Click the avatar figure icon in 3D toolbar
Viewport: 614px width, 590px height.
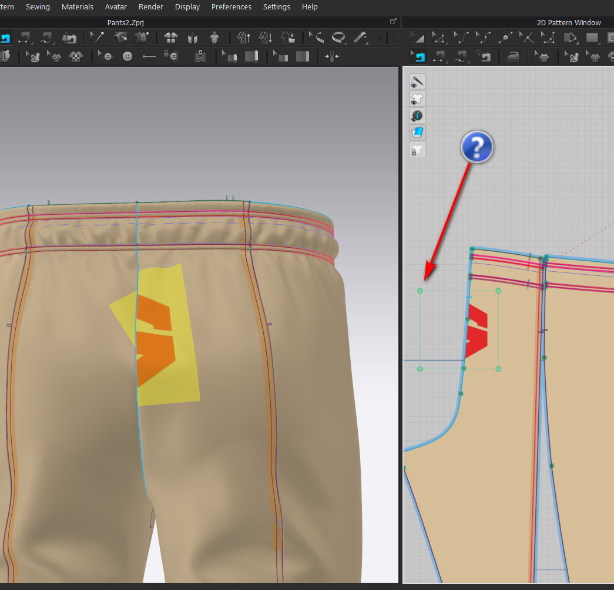point(214,38)
